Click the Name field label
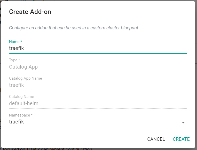Image resolution: width=197 pixels, height=150 pixels. coord(15,42)
